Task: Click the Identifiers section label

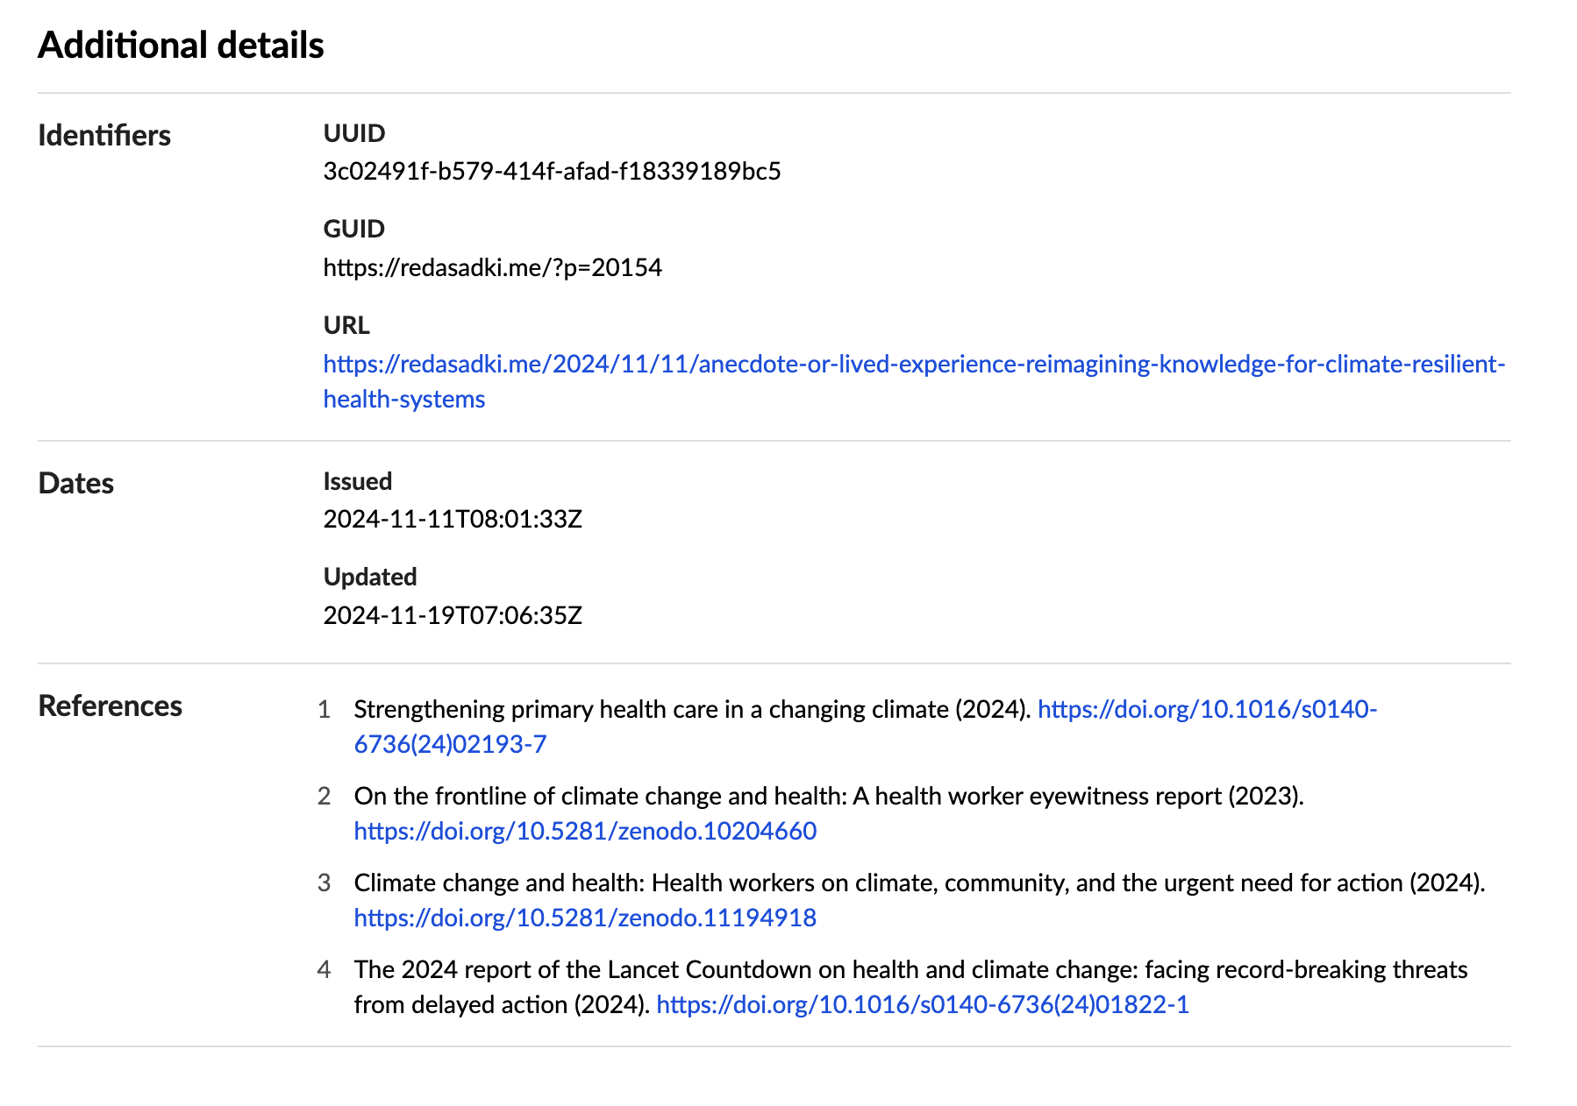Action: click(x=104, y=136)
